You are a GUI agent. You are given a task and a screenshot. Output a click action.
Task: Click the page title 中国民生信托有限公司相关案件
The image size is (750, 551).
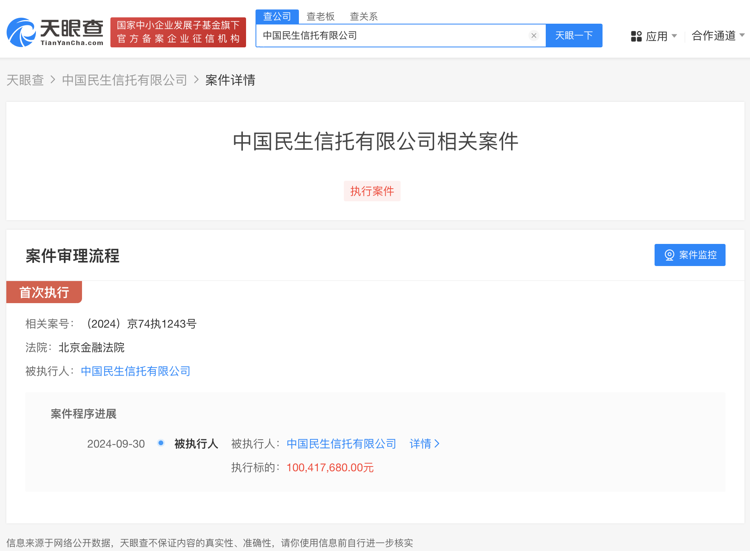[x=375, y=141]
